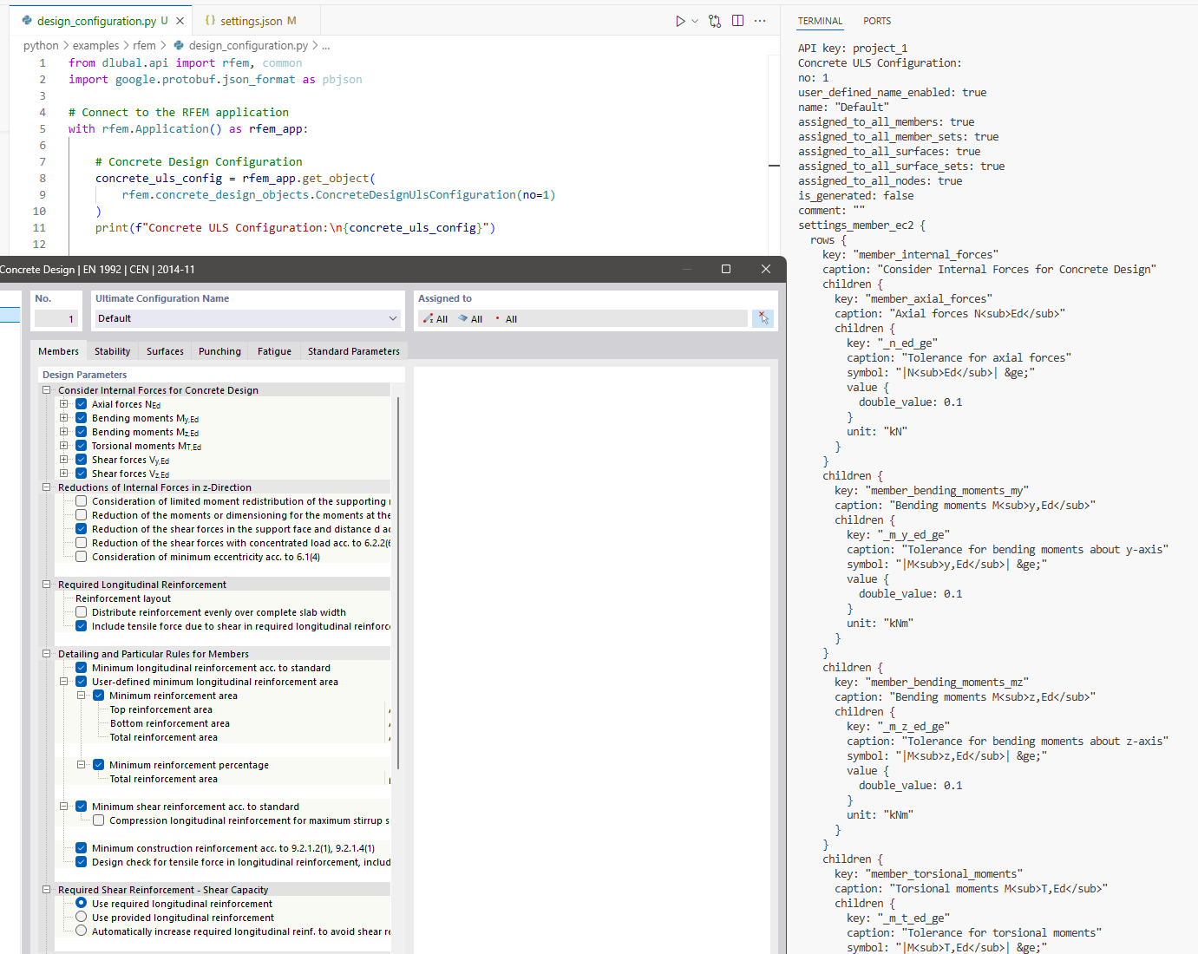The height and width of the screenshot is (954, 1198).
Task: Open the PORTS tab in the panel
Action: pos(876,20)
